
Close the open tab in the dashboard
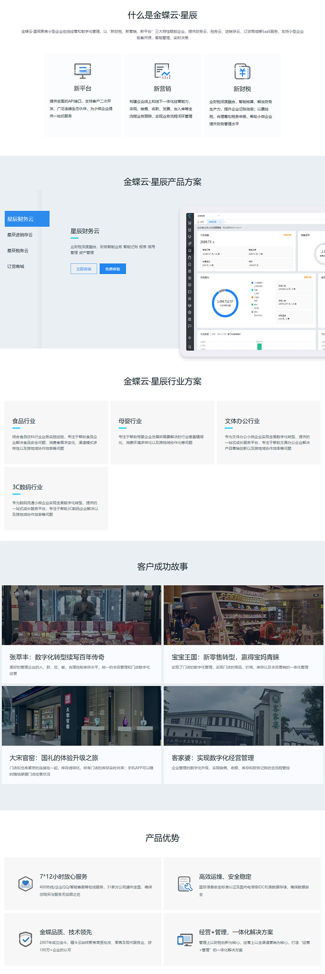point(220,222)
